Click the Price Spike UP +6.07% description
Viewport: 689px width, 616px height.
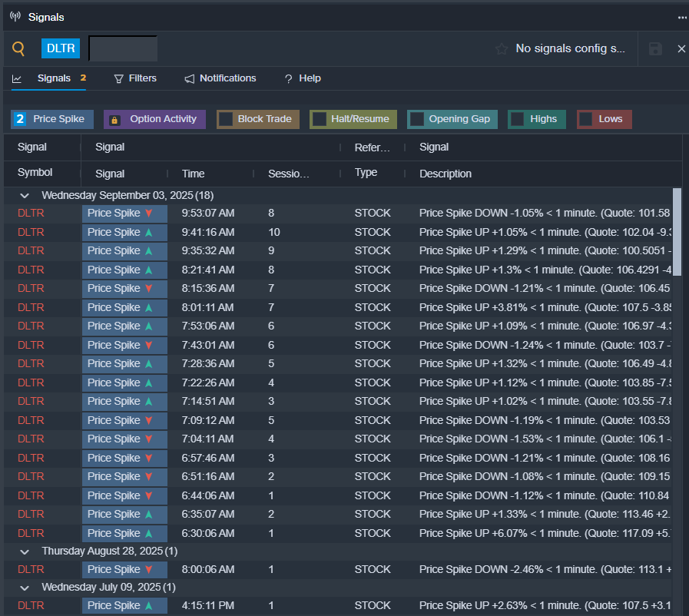(545, 533)
